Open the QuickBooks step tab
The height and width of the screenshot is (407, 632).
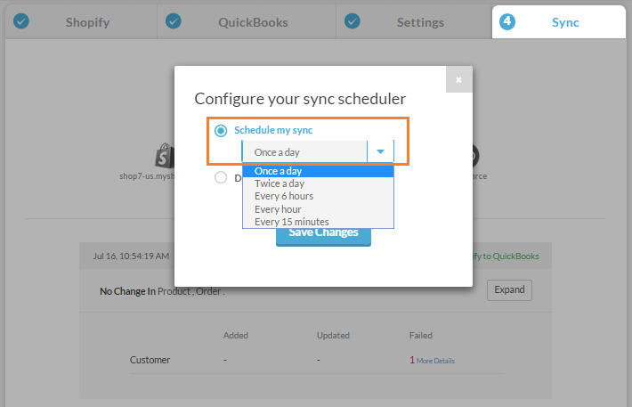[x=247, y=22]
